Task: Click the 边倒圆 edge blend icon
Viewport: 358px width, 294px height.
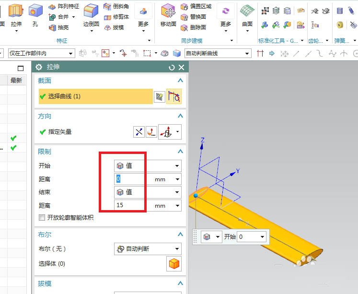Action: [x=91, y=11]
